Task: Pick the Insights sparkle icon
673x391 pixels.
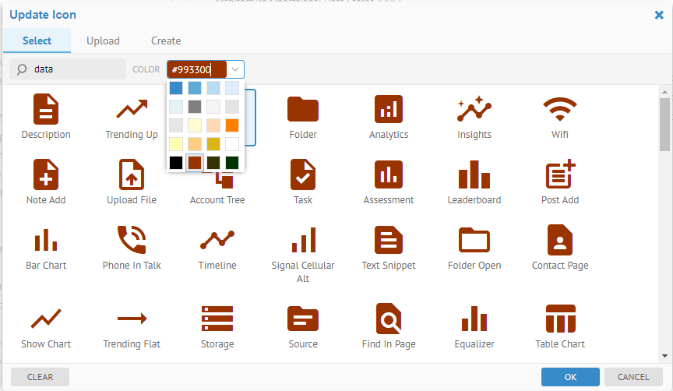Action: point(474,110)
